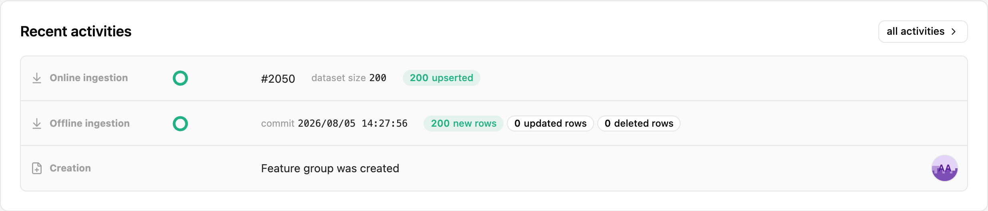Viewport: 988px width, 211px height.
Task: Click the Offline ingestion download icon
Action: [37, 123]
